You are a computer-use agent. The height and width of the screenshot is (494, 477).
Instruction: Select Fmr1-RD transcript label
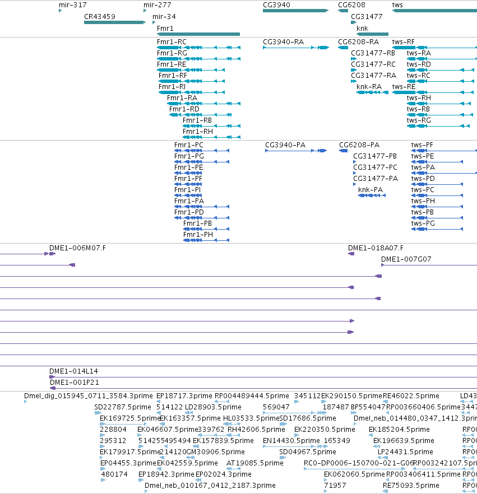point(184,109)
